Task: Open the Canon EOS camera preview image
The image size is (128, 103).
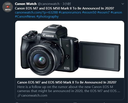Action: 70,49
